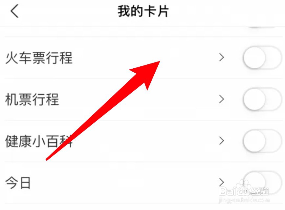Tap the 今日 text label
Image resolution: width=285 pixels, height=210 pixels.
tap(18, 183)
